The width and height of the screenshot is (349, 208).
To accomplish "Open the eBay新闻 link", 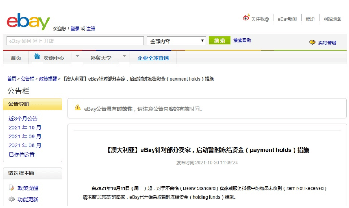I will (287, 19).
